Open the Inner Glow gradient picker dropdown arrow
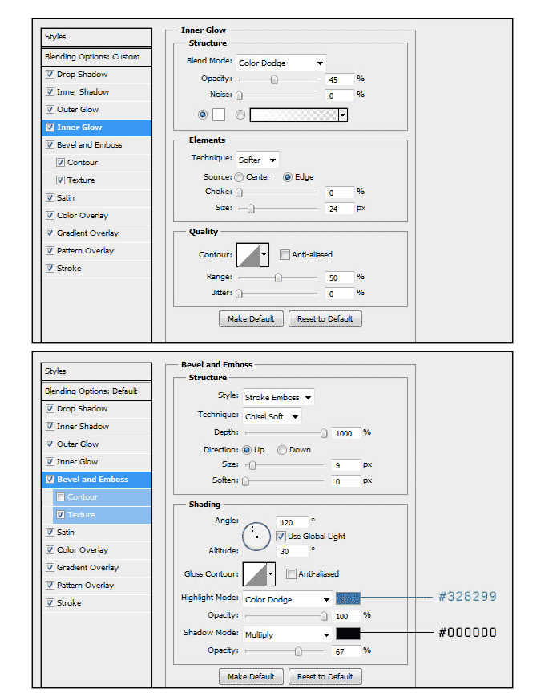This screenshot has width=545, height=693. tap(343, 115)
